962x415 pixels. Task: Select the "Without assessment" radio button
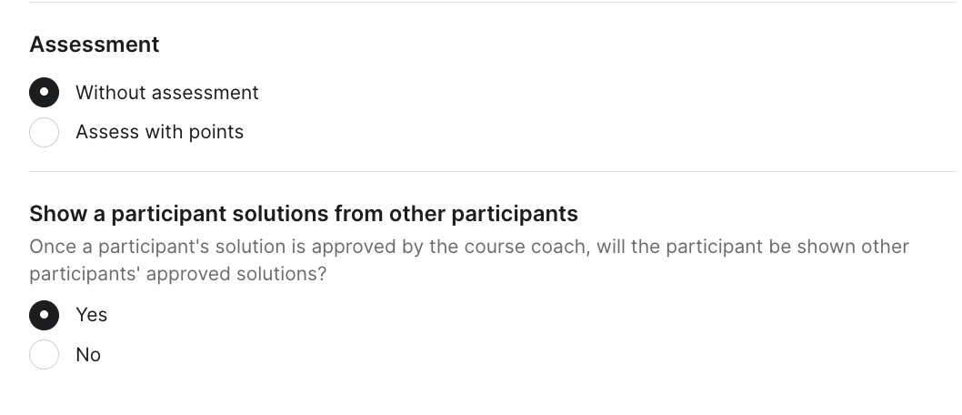[45, 93]
